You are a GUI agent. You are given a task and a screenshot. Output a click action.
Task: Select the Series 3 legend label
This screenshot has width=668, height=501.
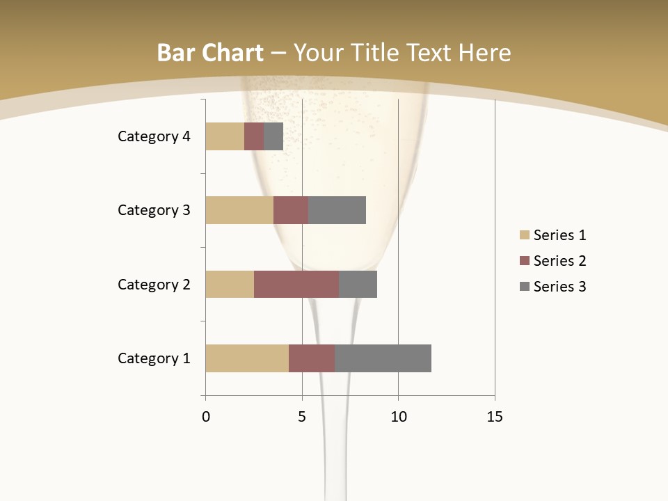click(559, 287)
